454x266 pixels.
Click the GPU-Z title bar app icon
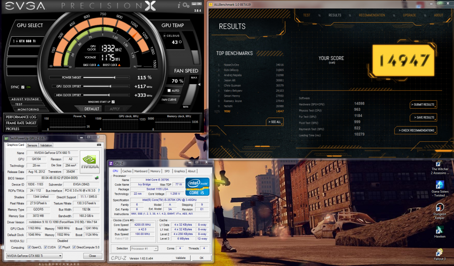(x=6, y=138)
